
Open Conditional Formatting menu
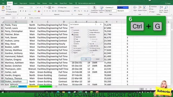pos(94,9)
